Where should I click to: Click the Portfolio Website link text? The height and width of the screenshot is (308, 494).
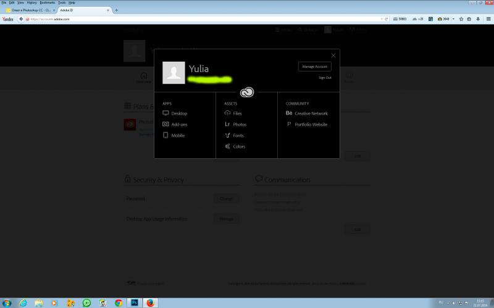311,124
